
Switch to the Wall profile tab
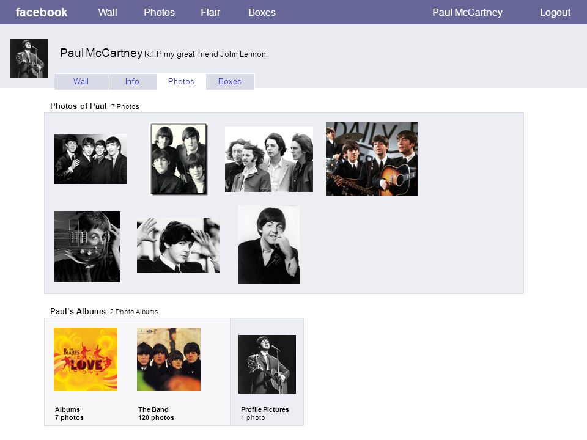point(81,81)
